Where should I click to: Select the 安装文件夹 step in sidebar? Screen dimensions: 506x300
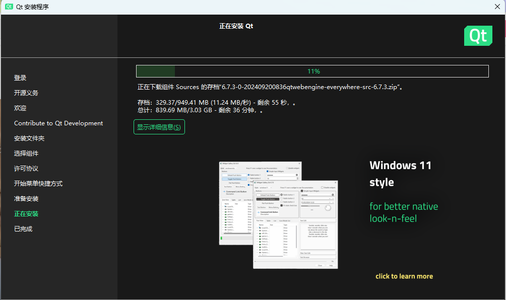pos(29,138)
